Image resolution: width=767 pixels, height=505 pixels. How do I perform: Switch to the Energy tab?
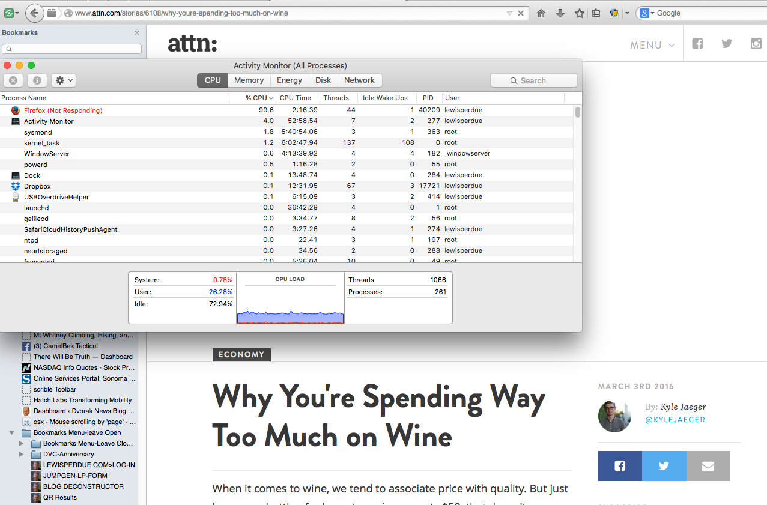tap(290, 80)
